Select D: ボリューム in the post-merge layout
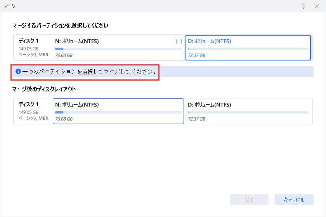This screenshot has width=326, height=217. [x=248, y=111]
